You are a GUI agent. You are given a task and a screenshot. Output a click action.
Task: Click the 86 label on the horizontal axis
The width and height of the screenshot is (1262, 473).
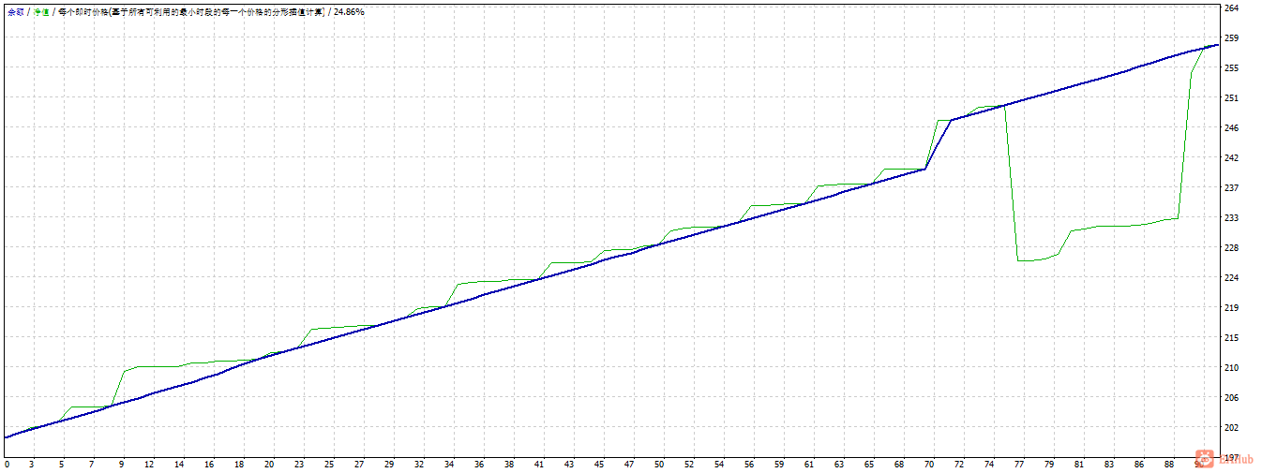click(1139, 465)
